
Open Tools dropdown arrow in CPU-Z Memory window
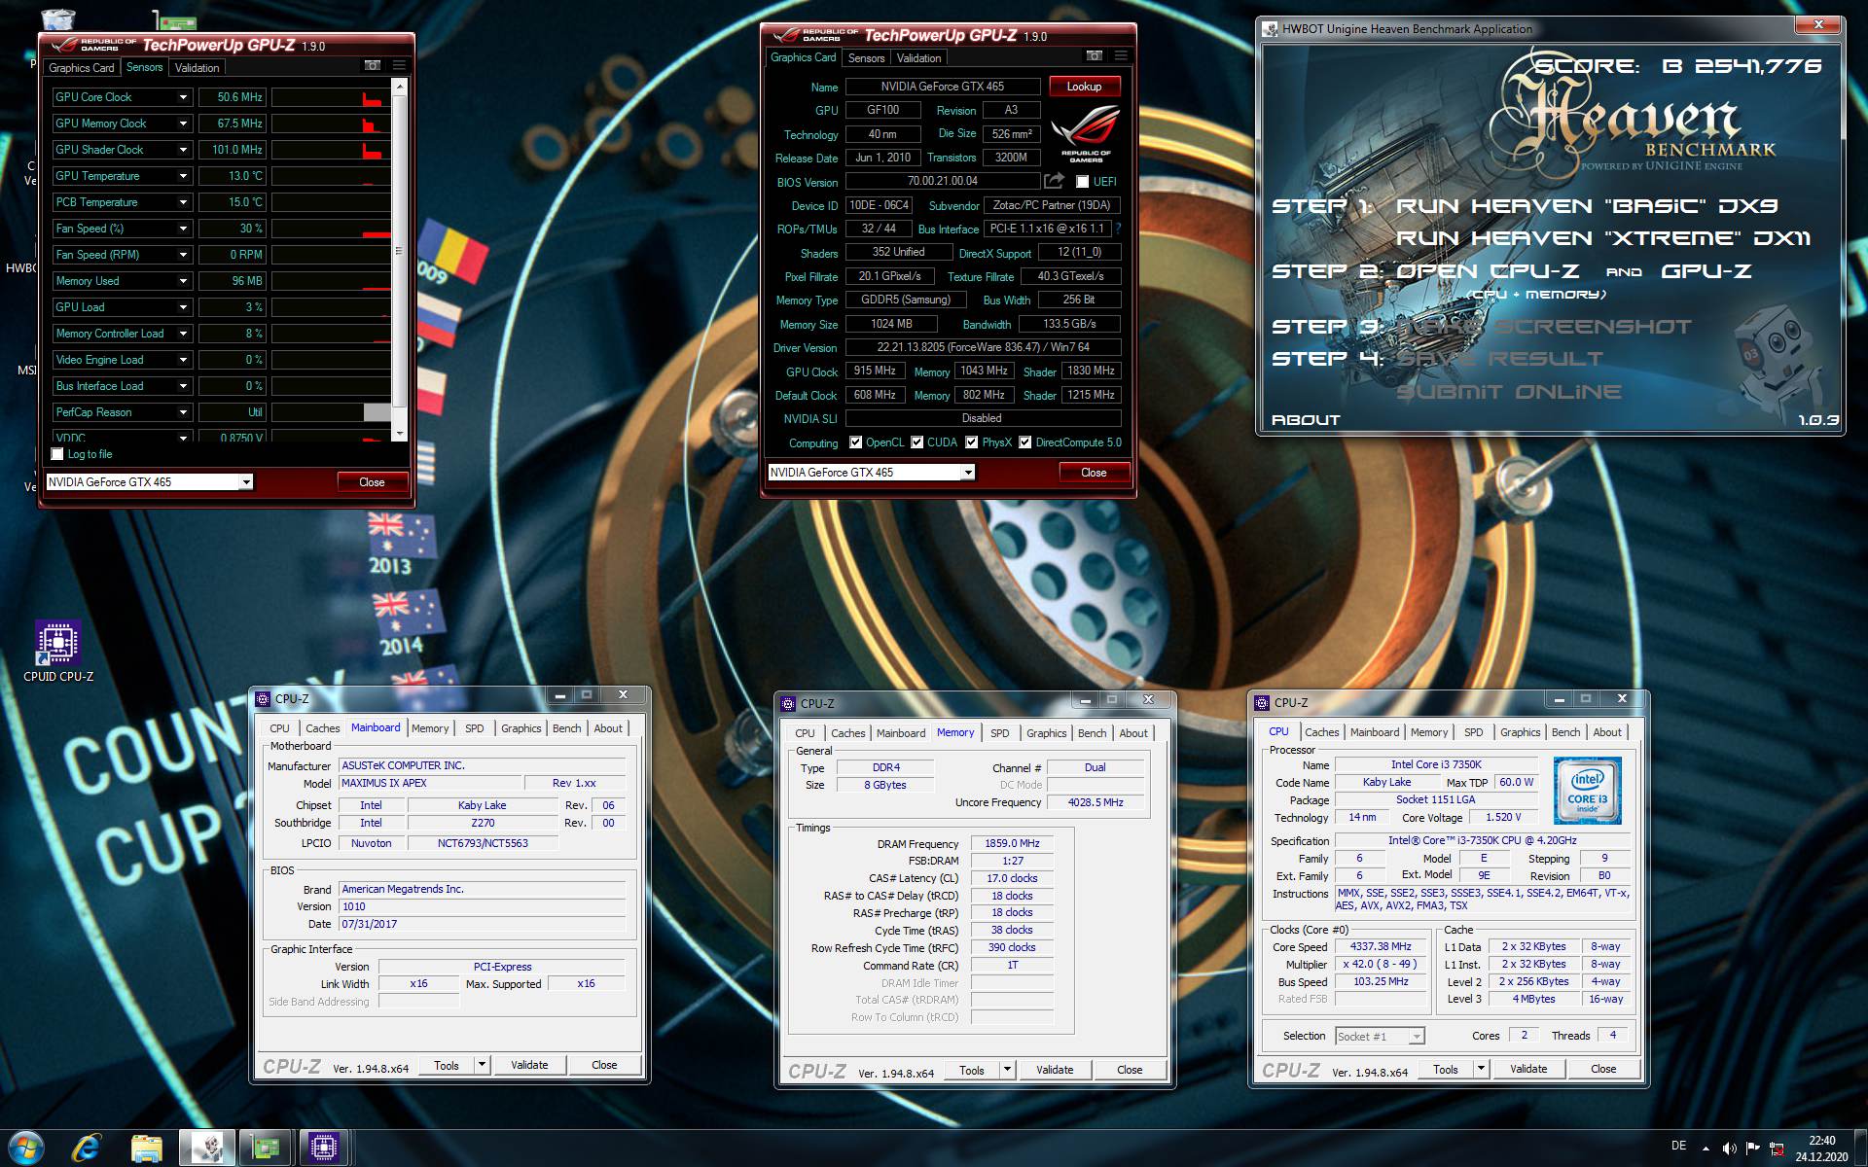pos(1007,1070)
